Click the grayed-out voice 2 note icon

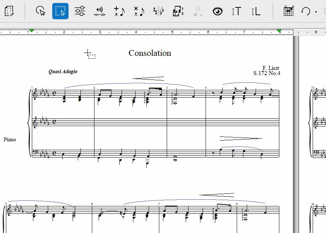(198, 11)
